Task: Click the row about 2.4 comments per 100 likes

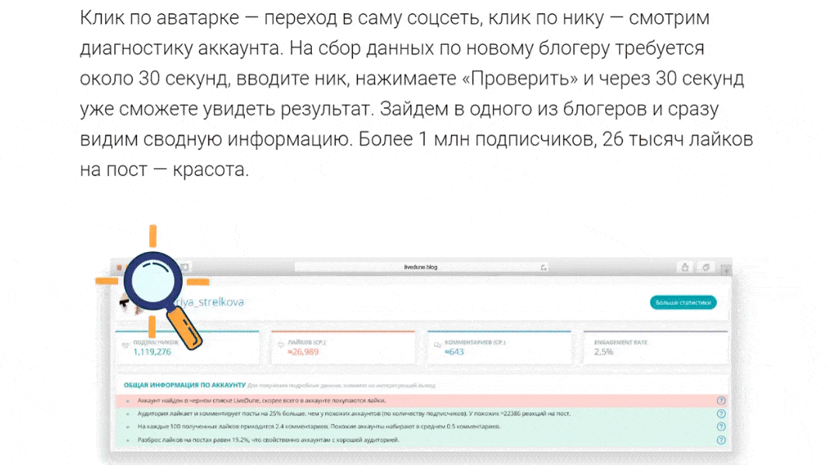Action: [x=422, y=427]
